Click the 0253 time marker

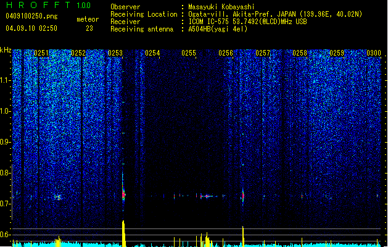tap(115, 53)
